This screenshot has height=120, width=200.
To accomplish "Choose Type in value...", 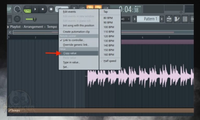I will (71, 62).
